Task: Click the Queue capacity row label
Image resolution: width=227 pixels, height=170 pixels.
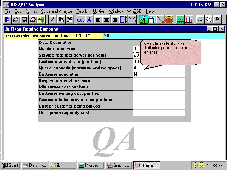Action: [x=85, y=68]
